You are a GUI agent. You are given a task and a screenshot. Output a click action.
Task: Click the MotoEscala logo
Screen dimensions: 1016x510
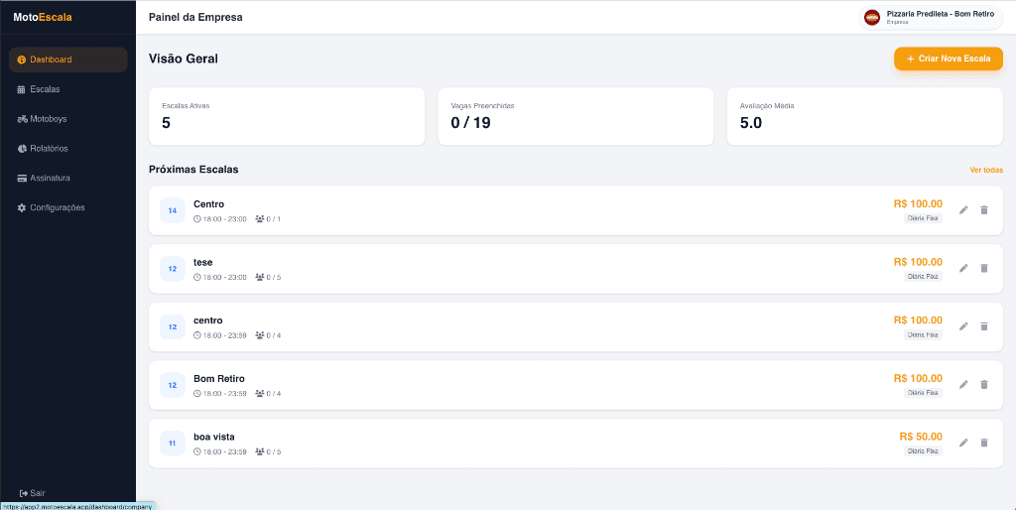(43, 17)
